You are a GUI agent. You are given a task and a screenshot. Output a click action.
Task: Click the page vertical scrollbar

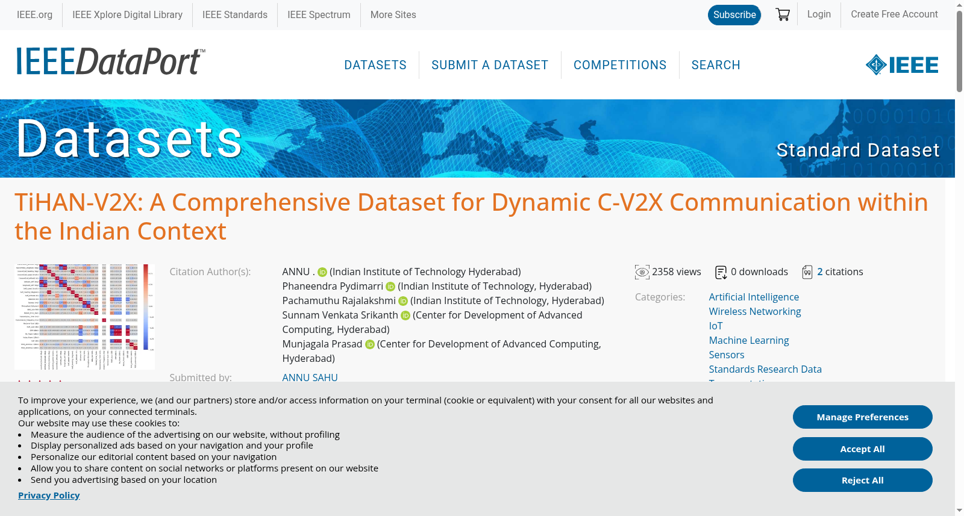[959, 51]
